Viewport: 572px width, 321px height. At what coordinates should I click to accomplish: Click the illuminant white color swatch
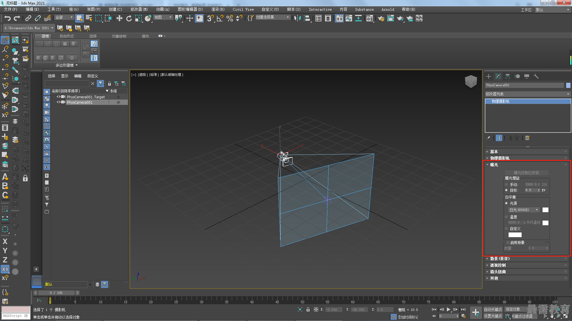545,210
